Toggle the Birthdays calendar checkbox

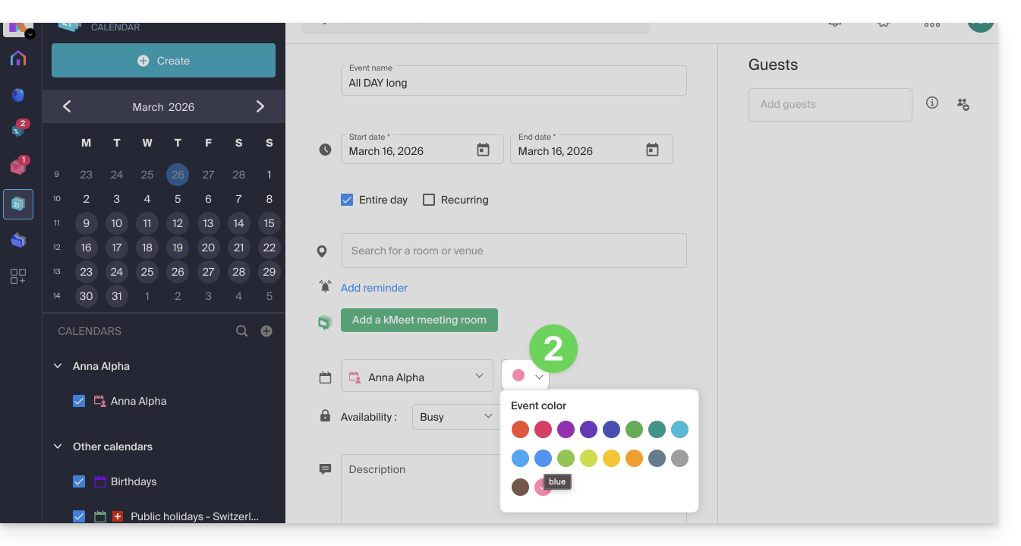(x=79, y=481)
